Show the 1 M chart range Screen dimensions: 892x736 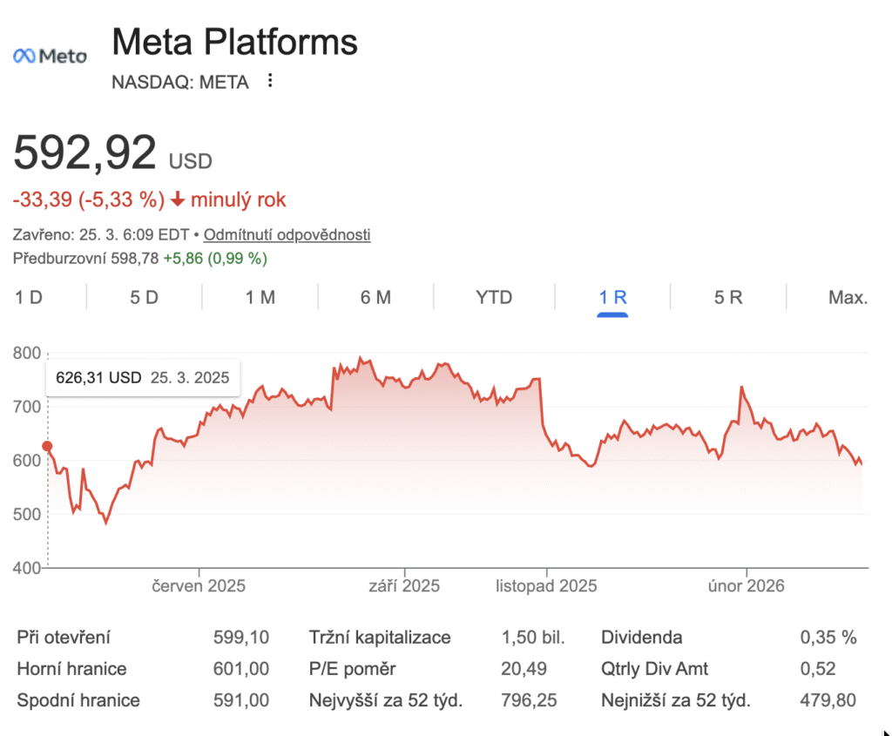pyautogui.click(x=260, y=297)
